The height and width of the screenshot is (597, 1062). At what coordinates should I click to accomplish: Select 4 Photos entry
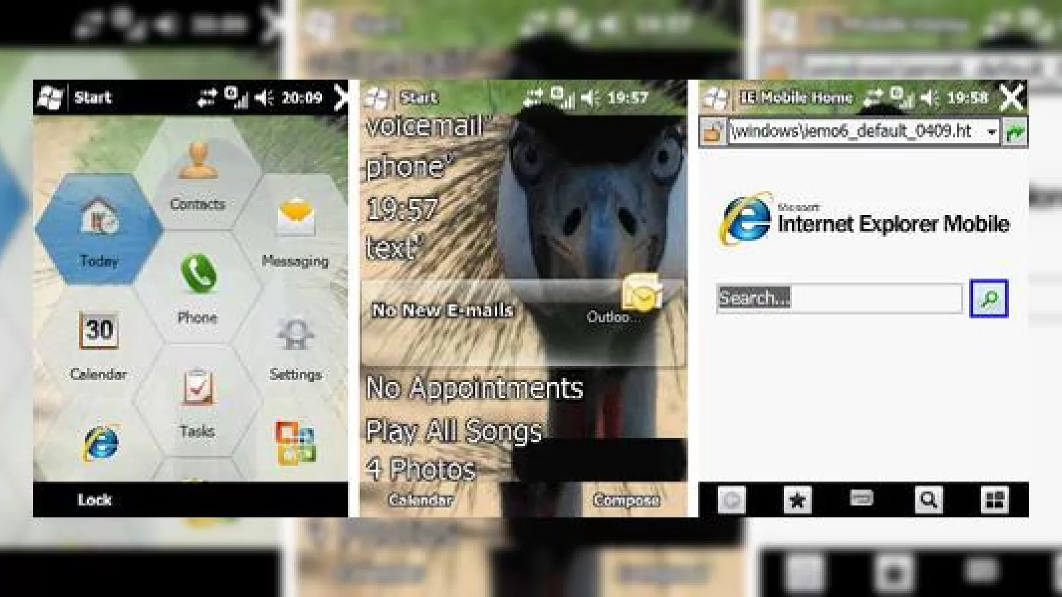[421, 470]
